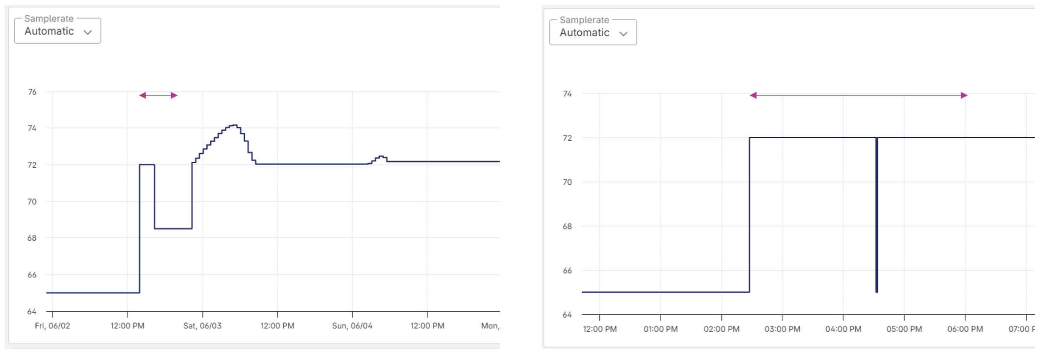Select left arrowhead of right chart's pink range marker
Screen dimensions: 1038x349
point(753,95)
